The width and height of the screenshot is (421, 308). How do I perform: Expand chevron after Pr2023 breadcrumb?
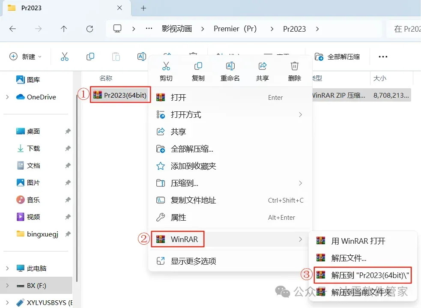(318, 29)
